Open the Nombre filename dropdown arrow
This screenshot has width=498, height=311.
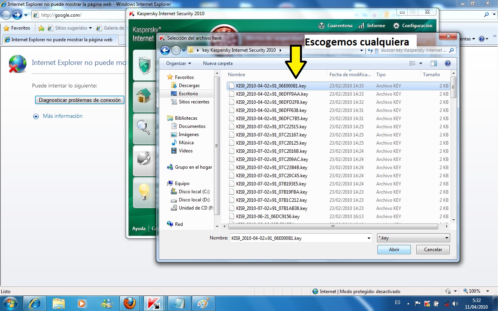point(369,238)
